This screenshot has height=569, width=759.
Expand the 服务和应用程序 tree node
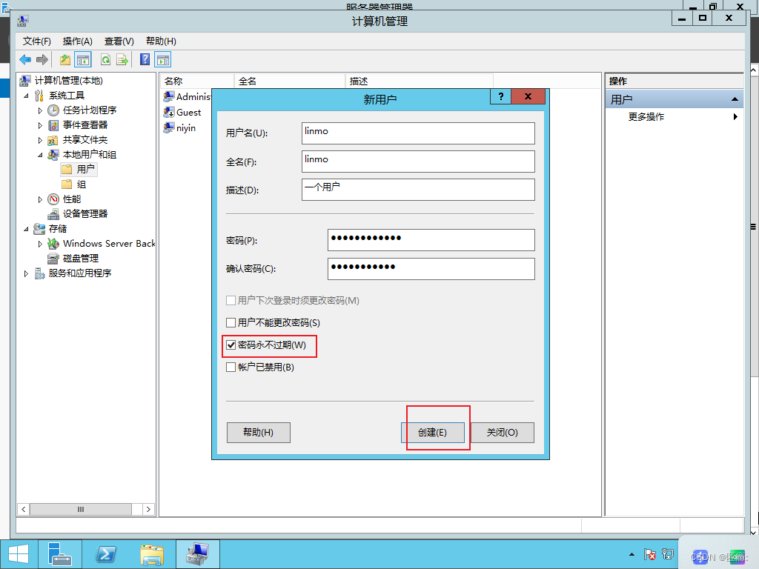click(26, 273)
